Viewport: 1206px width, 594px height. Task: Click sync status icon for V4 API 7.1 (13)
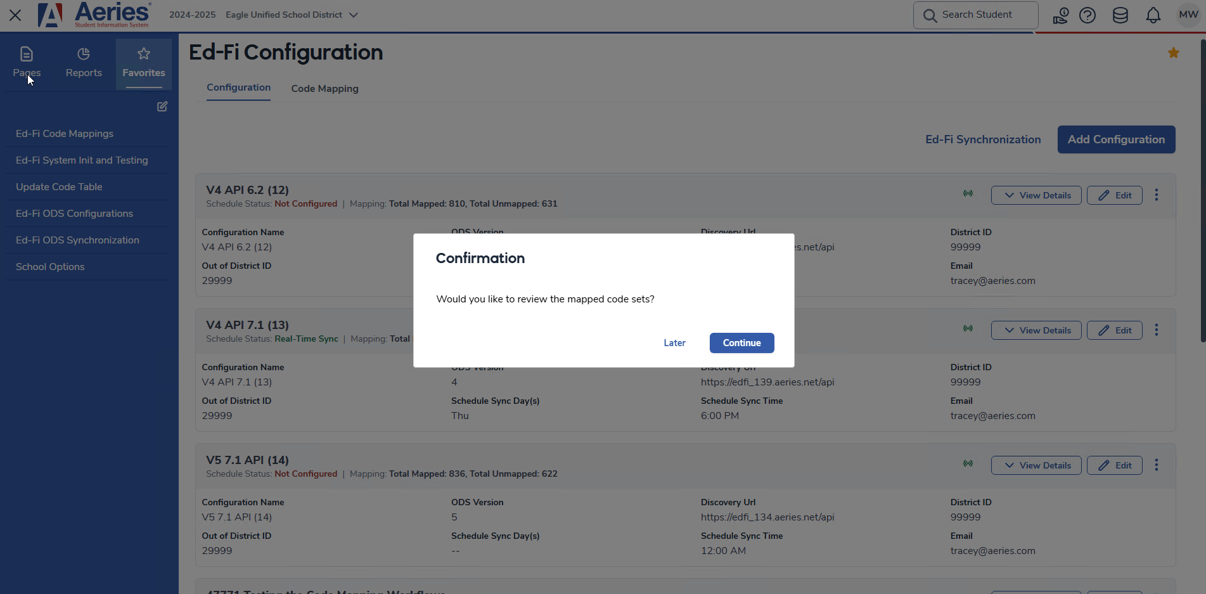(x=968, y=328)
